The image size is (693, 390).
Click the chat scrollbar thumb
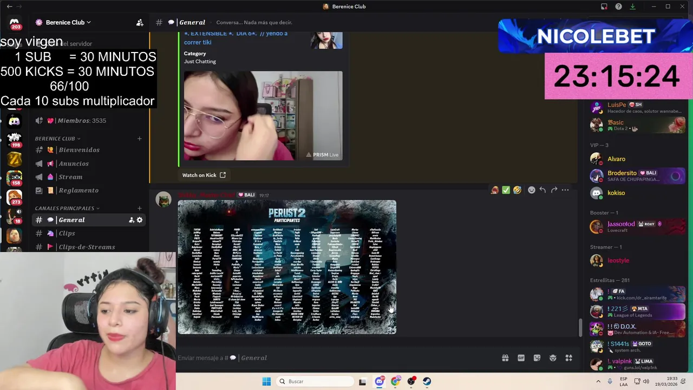coord(580,327)
